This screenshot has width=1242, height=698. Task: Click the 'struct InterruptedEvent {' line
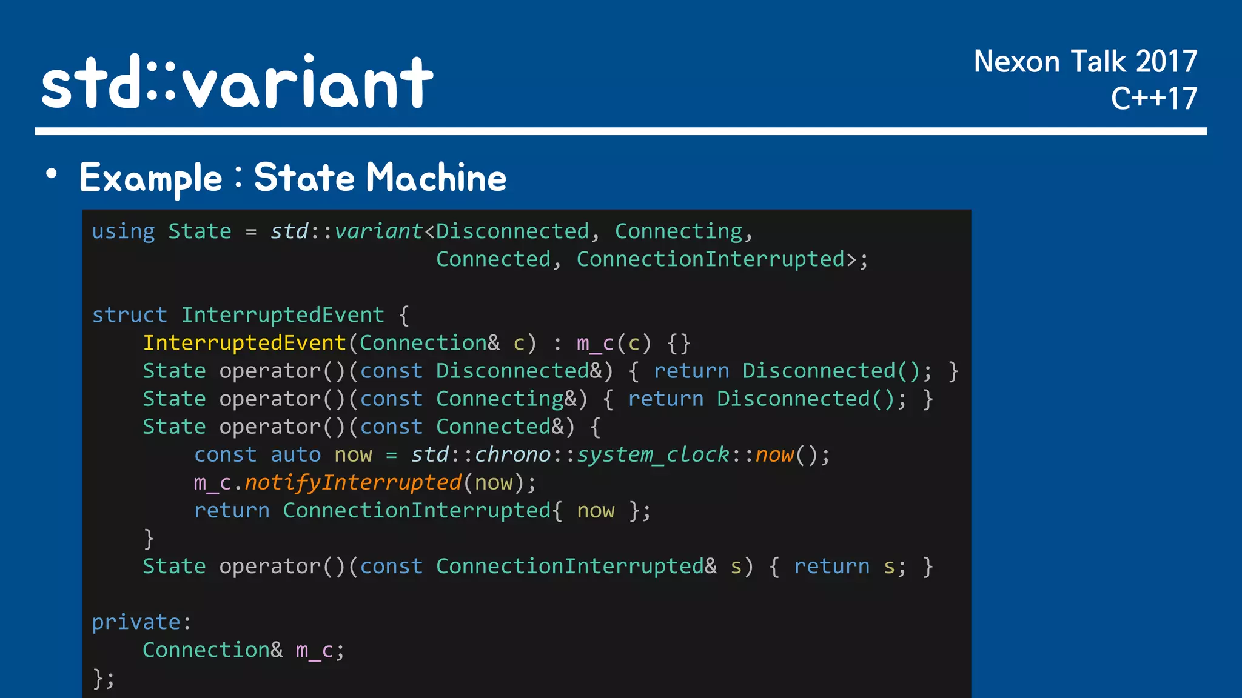[250, 315]
